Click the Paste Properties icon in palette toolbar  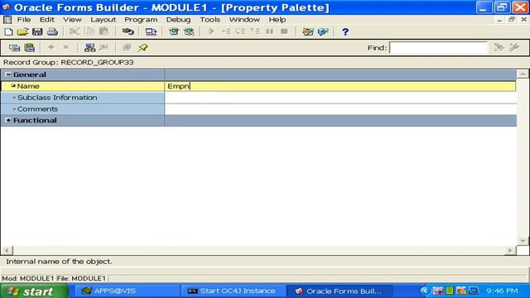(30, 48)
